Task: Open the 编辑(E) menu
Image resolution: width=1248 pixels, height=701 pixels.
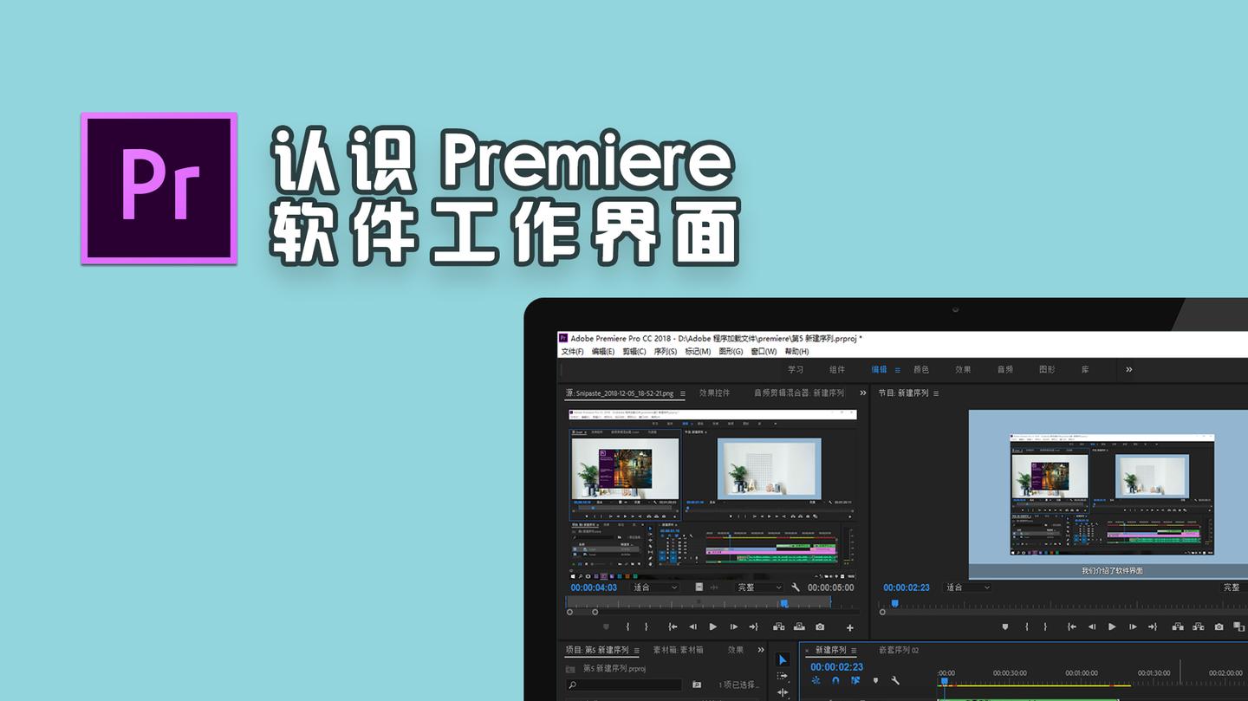Action: (603, 352)
